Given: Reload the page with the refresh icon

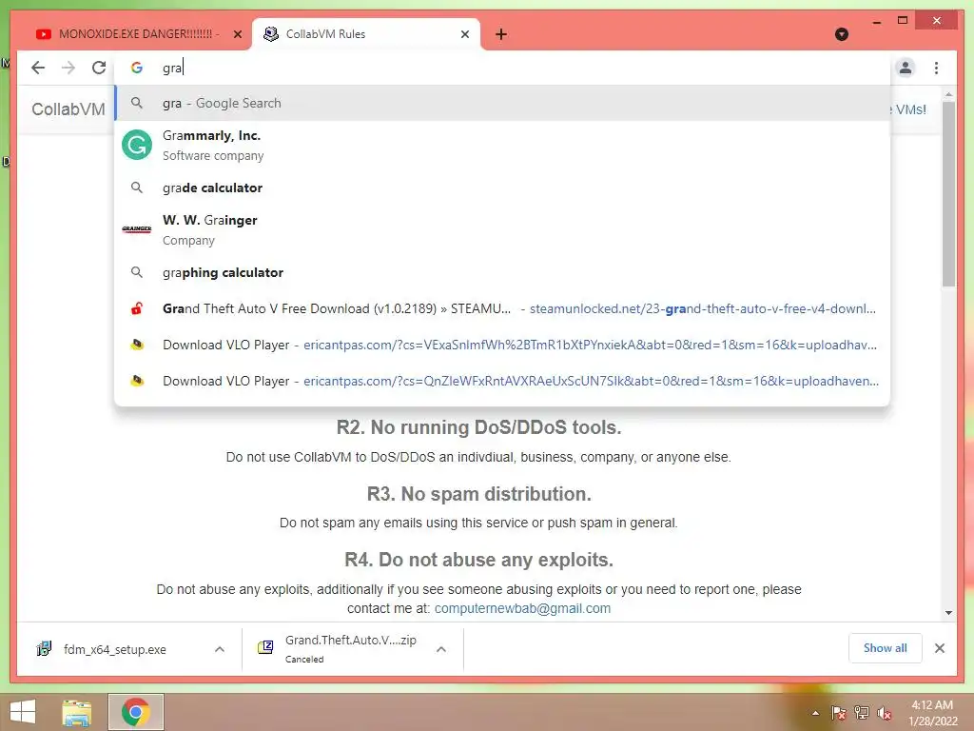Looking at the screenshot, I should (x=99, y=68).
